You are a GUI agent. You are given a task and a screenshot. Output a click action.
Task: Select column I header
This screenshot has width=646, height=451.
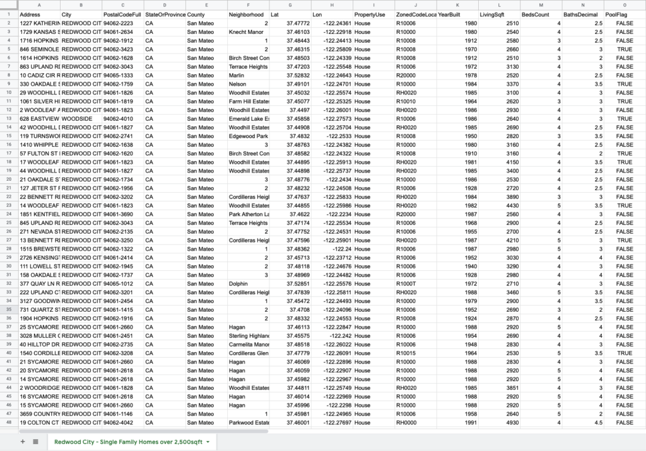pos(373,5)
